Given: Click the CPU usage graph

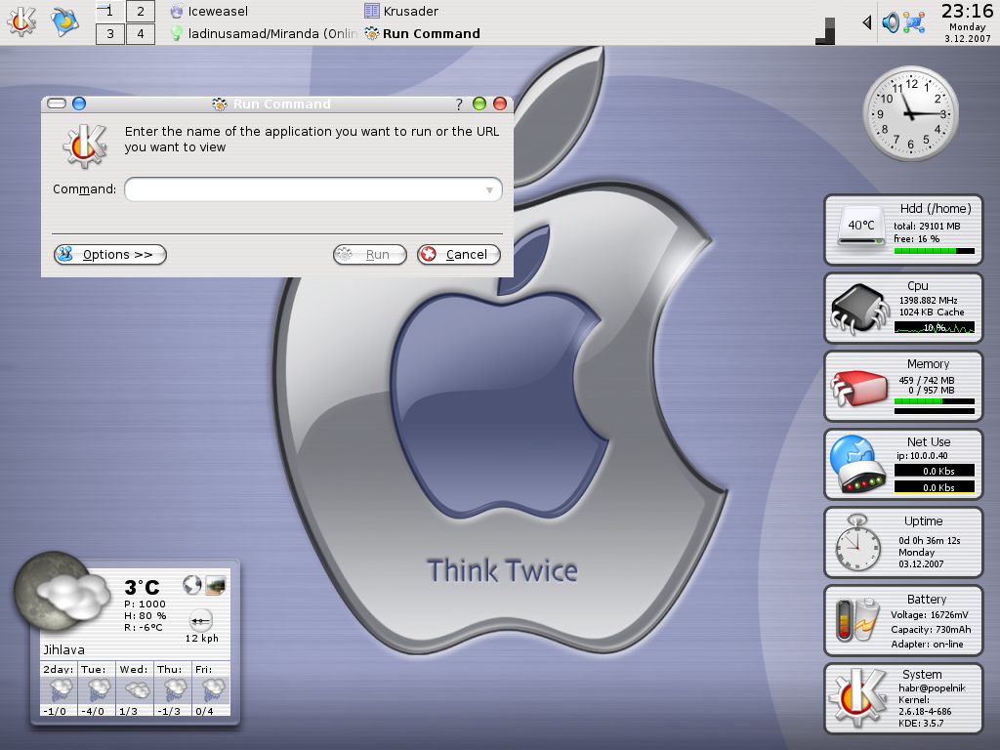Looking at the screenshot, I should [935, 328].
